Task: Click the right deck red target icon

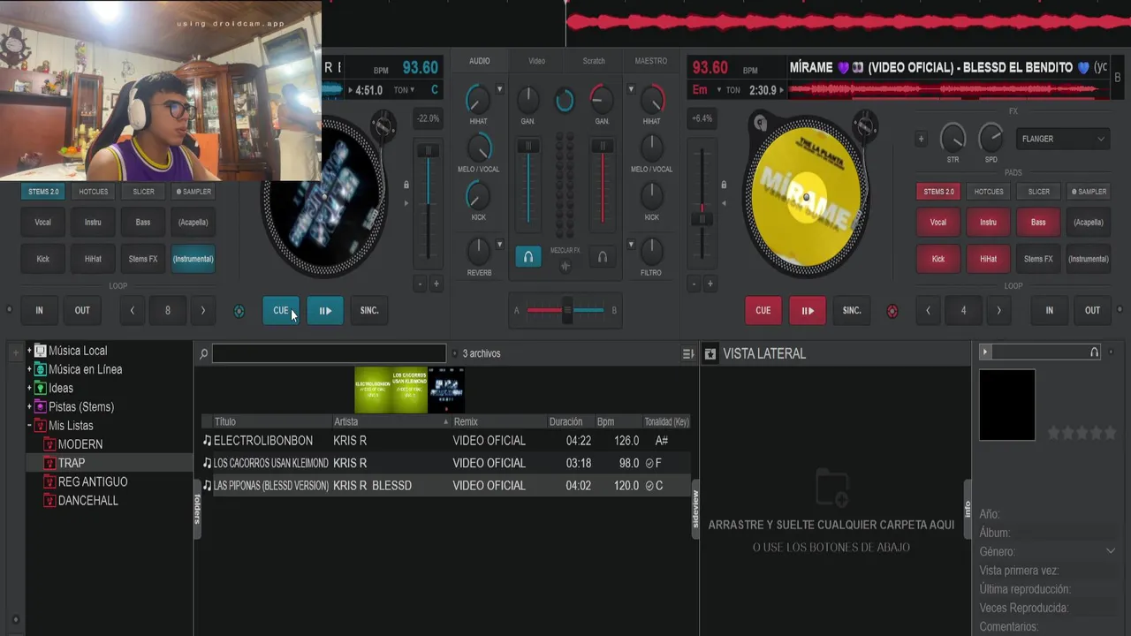Action: 892,311
